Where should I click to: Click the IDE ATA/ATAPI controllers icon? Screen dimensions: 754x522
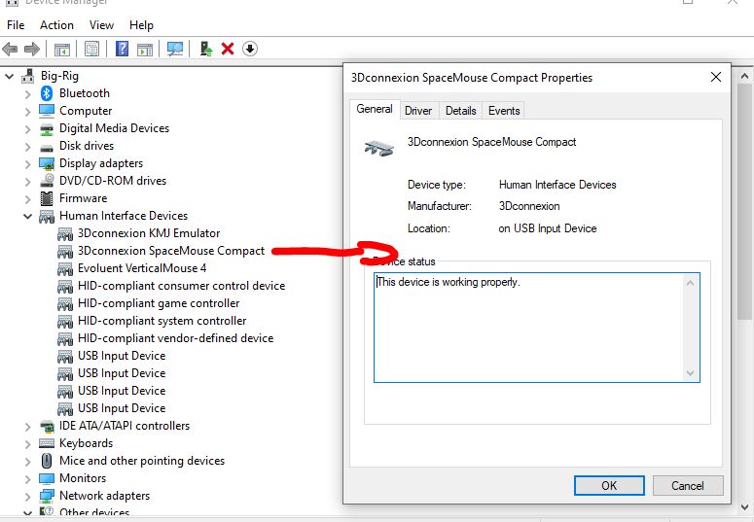47,426
